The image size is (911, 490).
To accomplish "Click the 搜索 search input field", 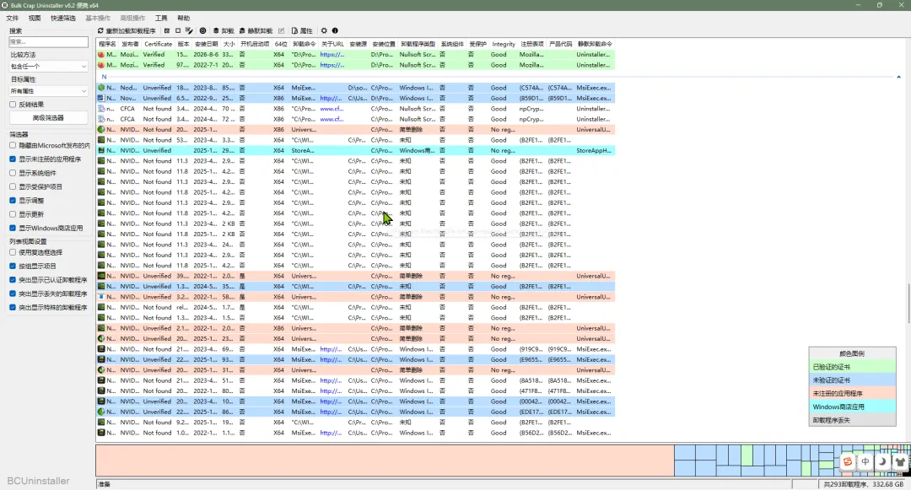I will coord(48,42).
